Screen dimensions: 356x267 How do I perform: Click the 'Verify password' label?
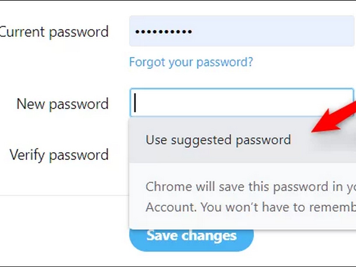click(59, 155)
